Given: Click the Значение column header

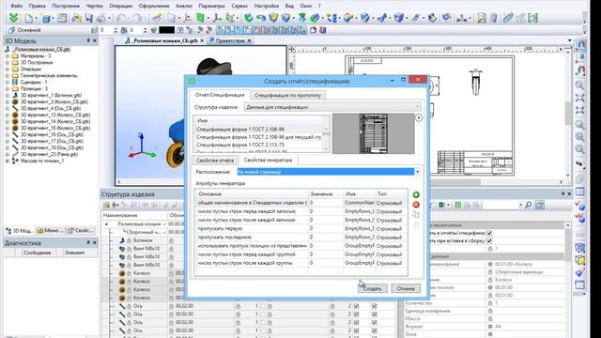Looking at the screenshot, I should pos(326,194).
